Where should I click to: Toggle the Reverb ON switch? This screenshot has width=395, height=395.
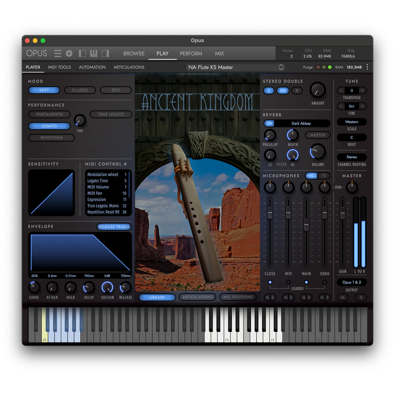[x=269, y=123]
